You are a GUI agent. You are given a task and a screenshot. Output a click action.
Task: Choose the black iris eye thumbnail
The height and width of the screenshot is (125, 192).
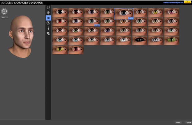click(x=60, y=12)
